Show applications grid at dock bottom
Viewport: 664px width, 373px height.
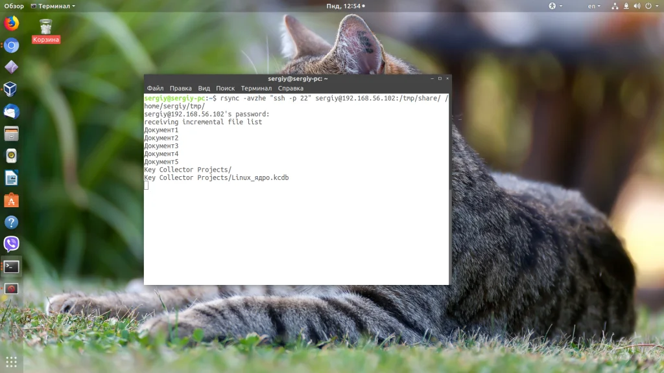click(x=12, y=362)
